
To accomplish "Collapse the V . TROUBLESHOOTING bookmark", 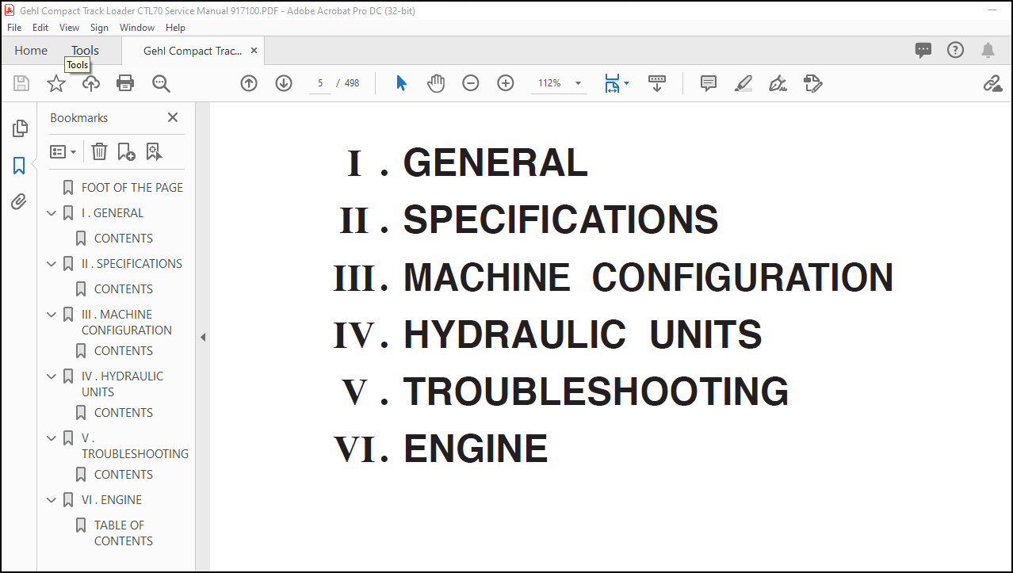I will coord(52,438).
